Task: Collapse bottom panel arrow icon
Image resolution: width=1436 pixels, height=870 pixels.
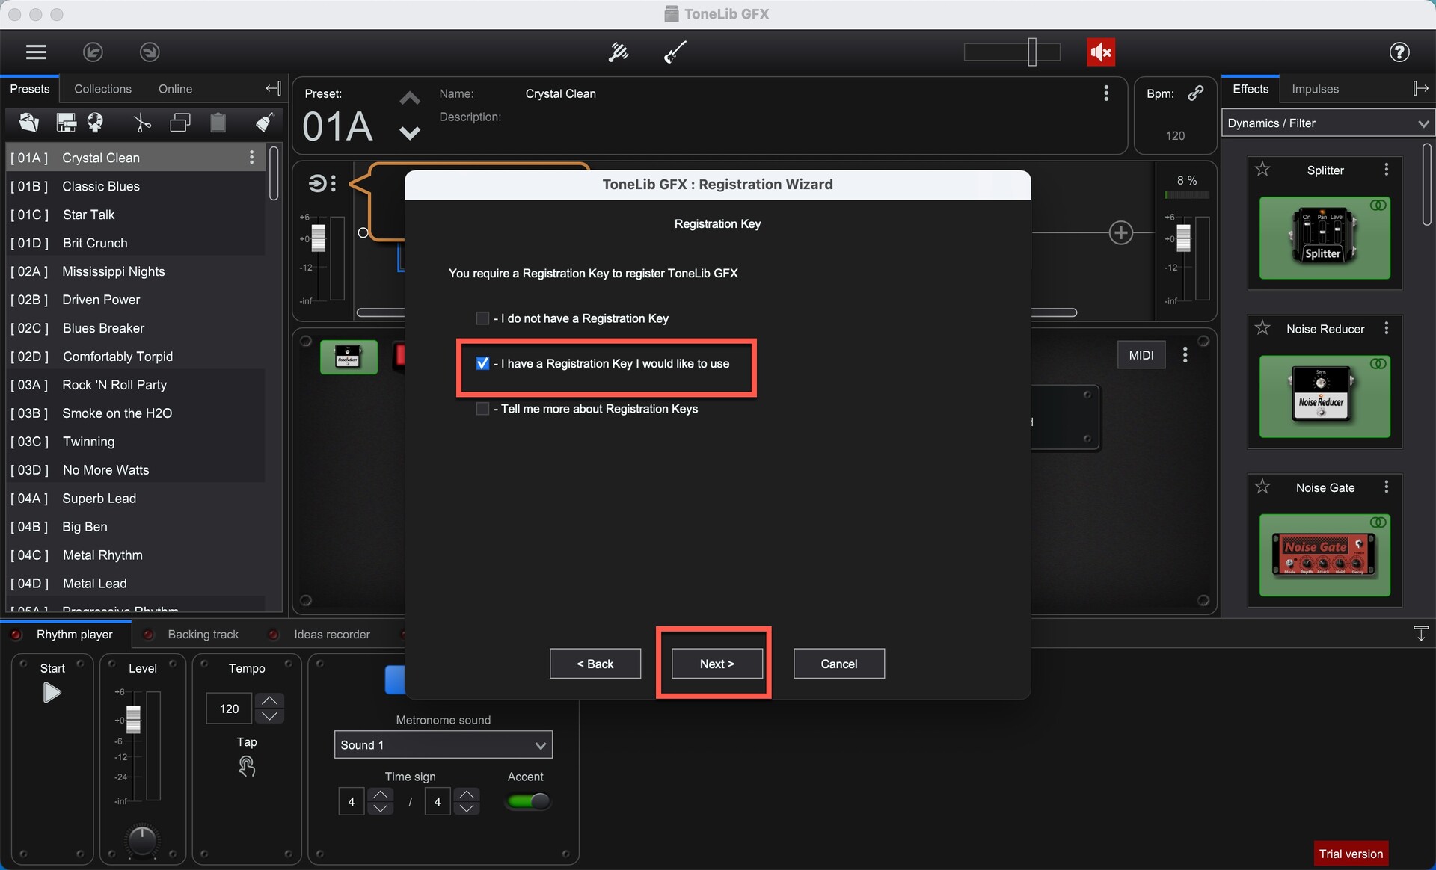Action: tap(1421, 633)
